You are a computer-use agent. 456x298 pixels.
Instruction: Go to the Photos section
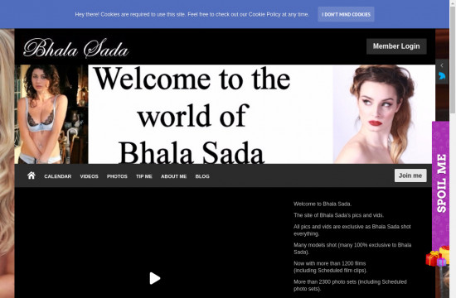(117, 176)
